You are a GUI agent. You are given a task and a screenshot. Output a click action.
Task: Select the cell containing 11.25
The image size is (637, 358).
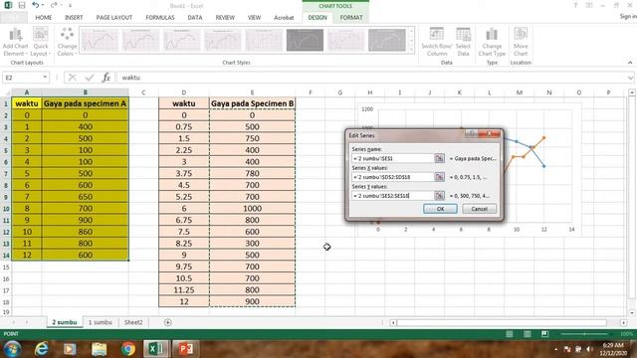pos(183,289)
